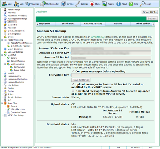Toggle Compress messages before uploading checkbox
Image resolution: width=160 pixels, height=149 pixels.
tap(73, 71)
